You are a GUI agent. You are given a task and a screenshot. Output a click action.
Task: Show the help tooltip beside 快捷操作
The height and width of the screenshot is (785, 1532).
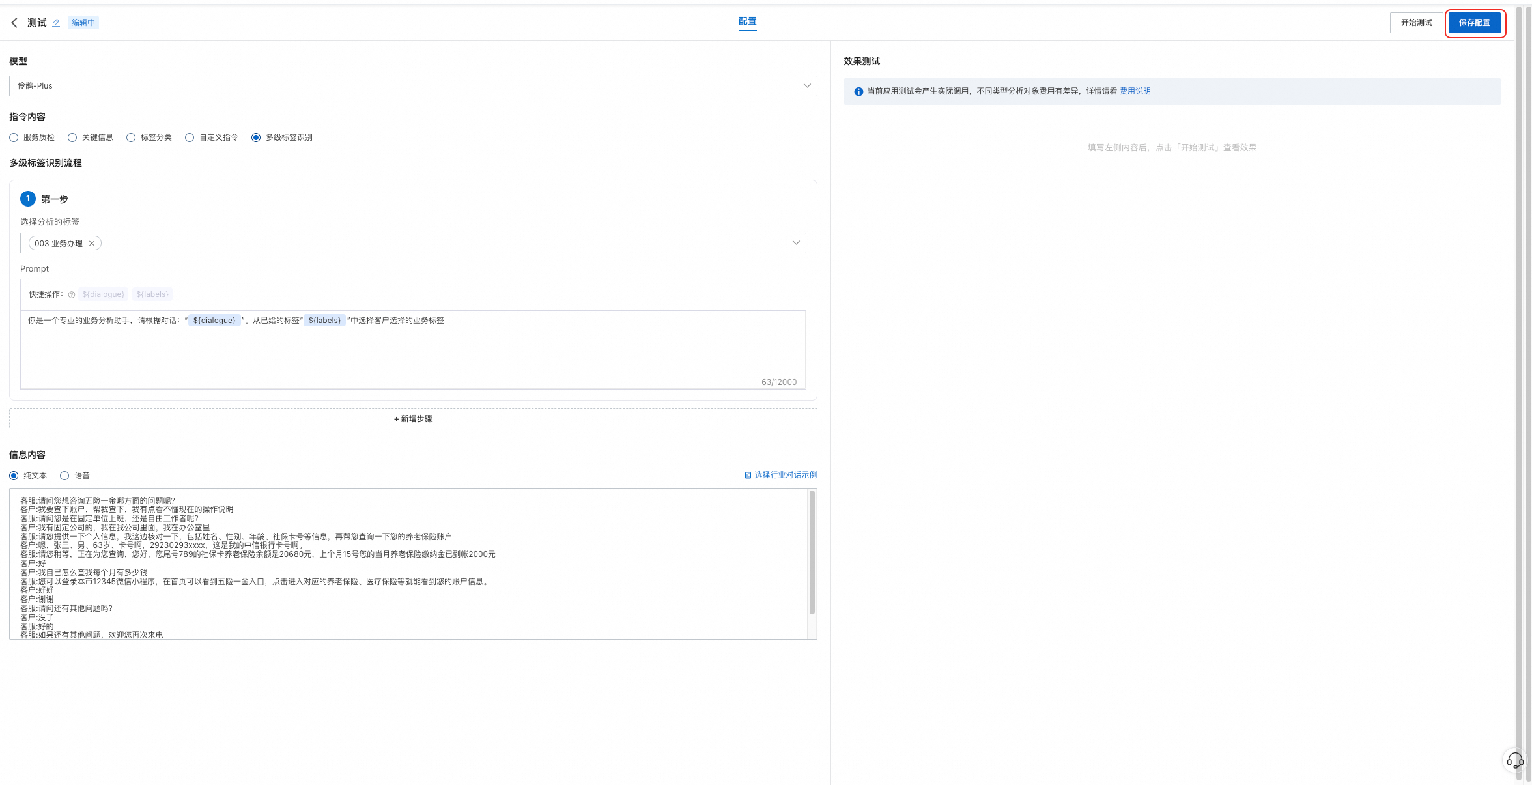click(72, 294)
